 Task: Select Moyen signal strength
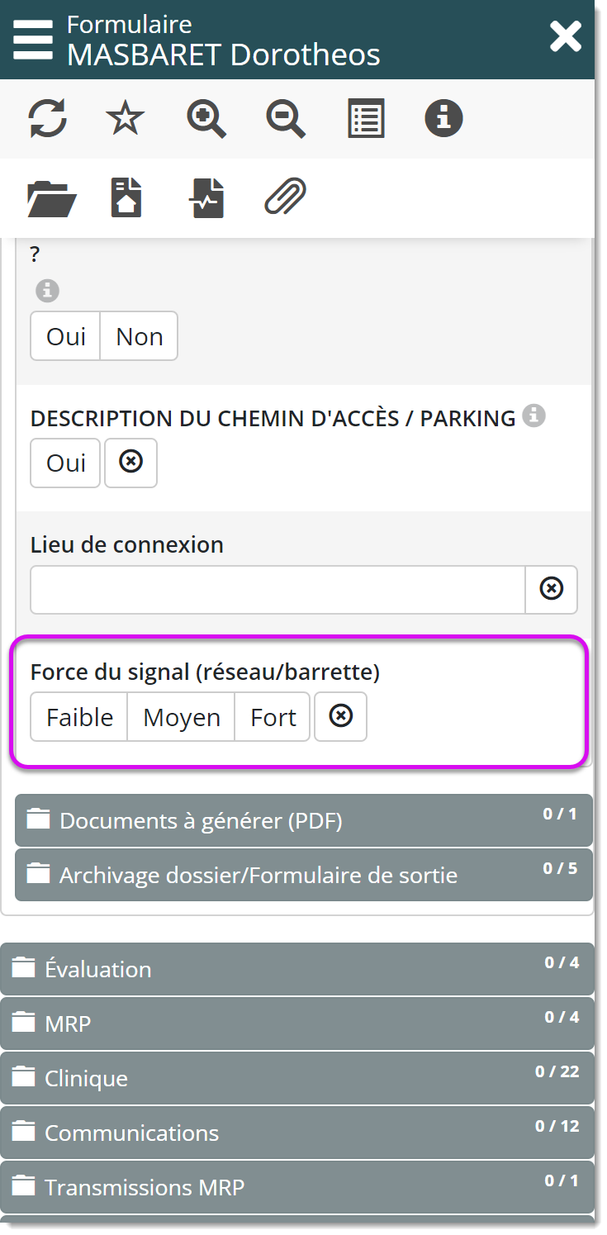[182, 717]
